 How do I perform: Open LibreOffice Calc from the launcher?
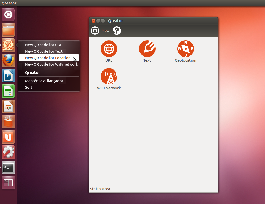[x=8, y=91]
